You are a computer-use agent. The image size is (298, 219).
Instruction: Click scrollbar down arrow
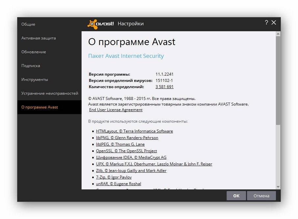pyautogui.click(x=278, y=187)
